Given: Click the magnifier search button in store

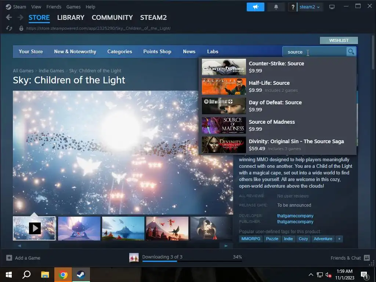Looking at the screenshot, I should [351, 51].
